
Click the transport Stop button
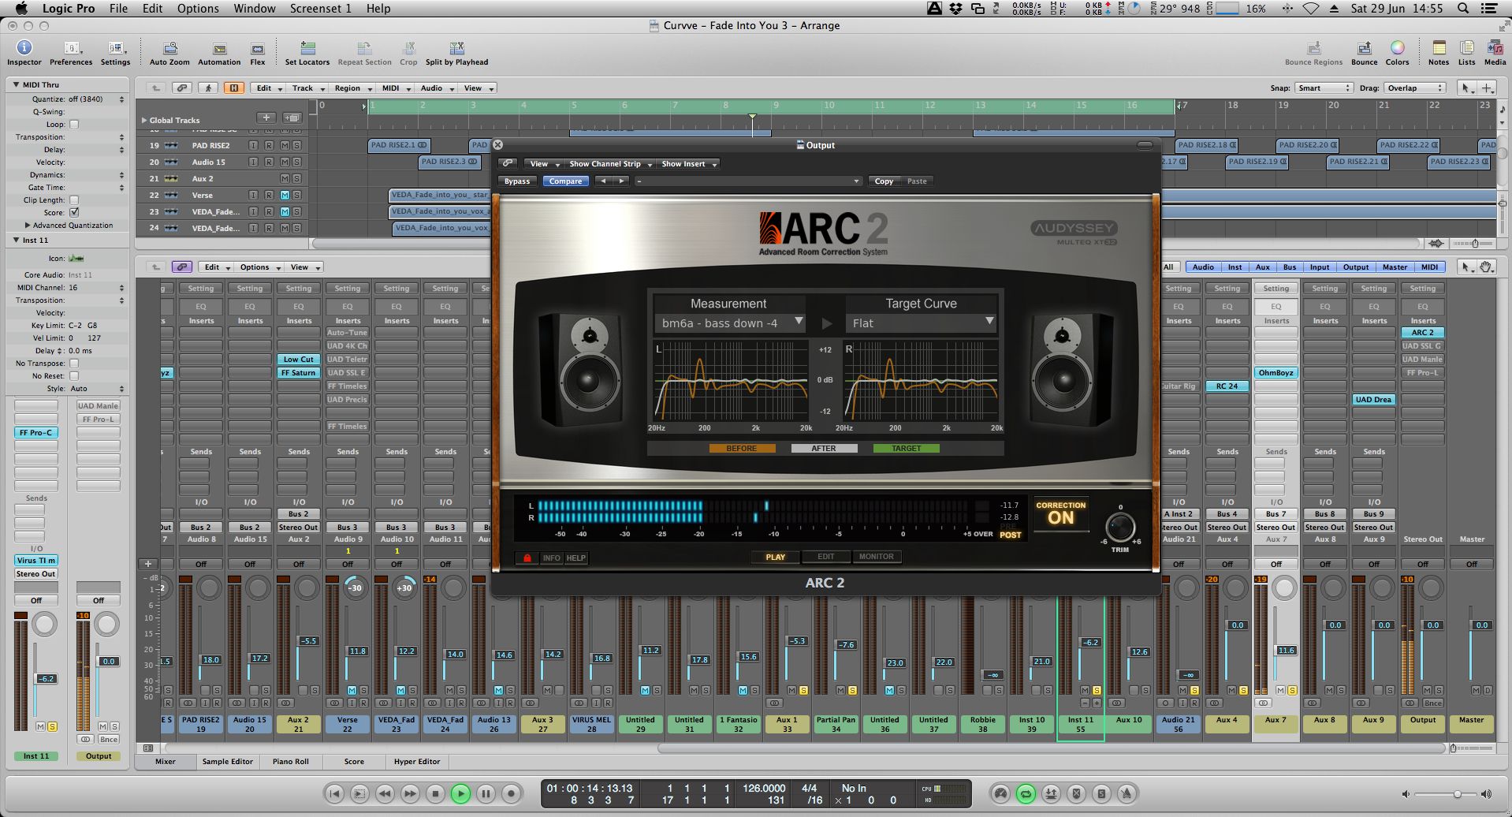(435, 793)
